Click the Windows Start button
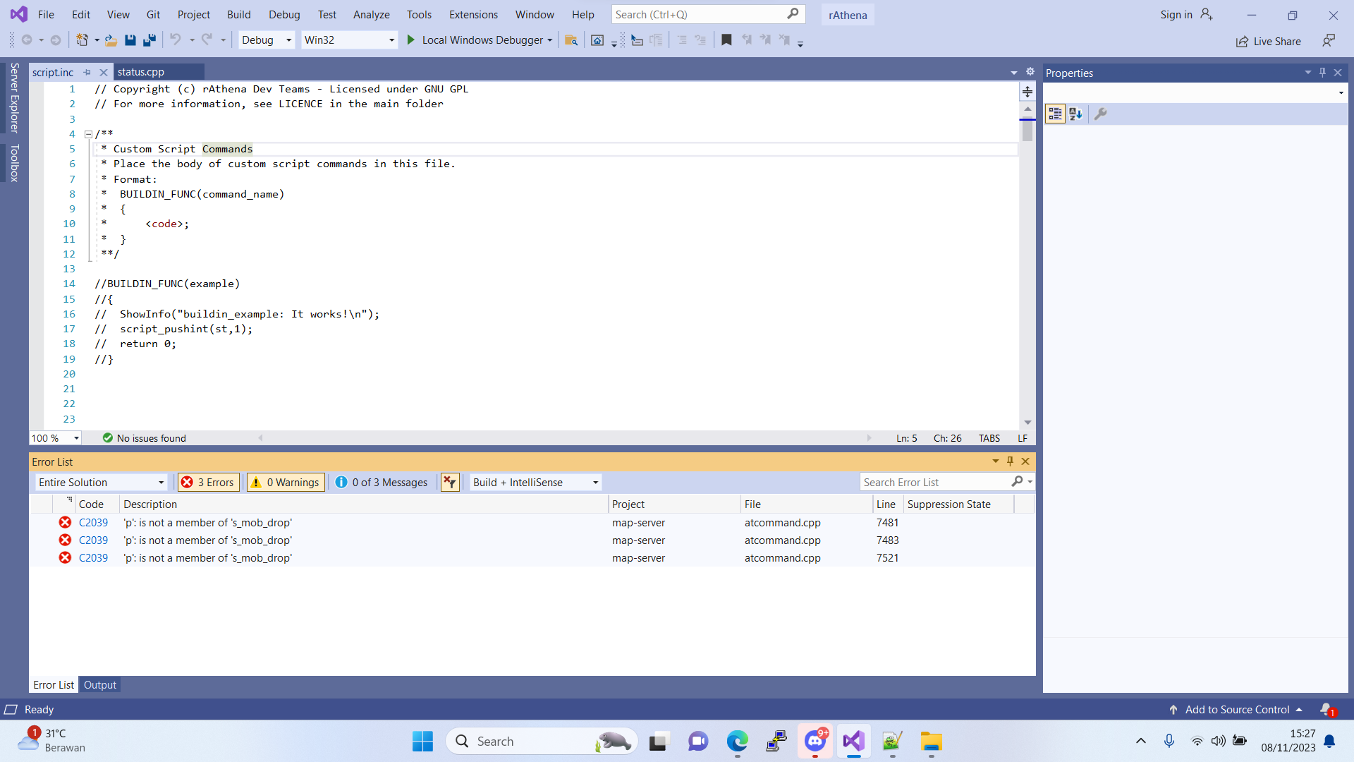 (422, 742)
